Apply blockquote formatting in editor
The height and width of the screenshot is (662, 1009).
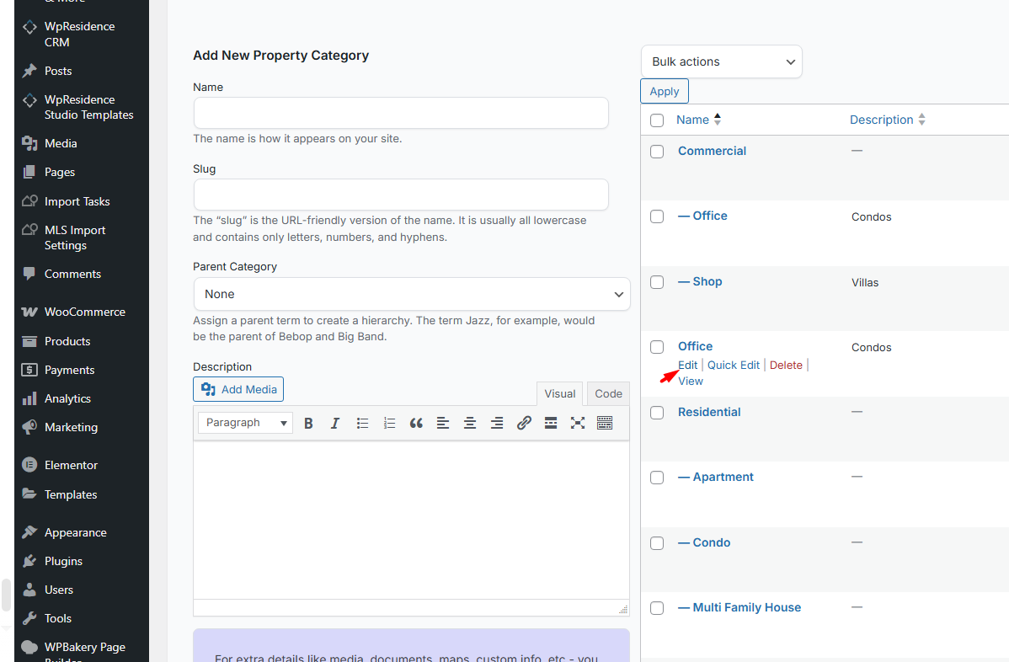pos(416,423)
